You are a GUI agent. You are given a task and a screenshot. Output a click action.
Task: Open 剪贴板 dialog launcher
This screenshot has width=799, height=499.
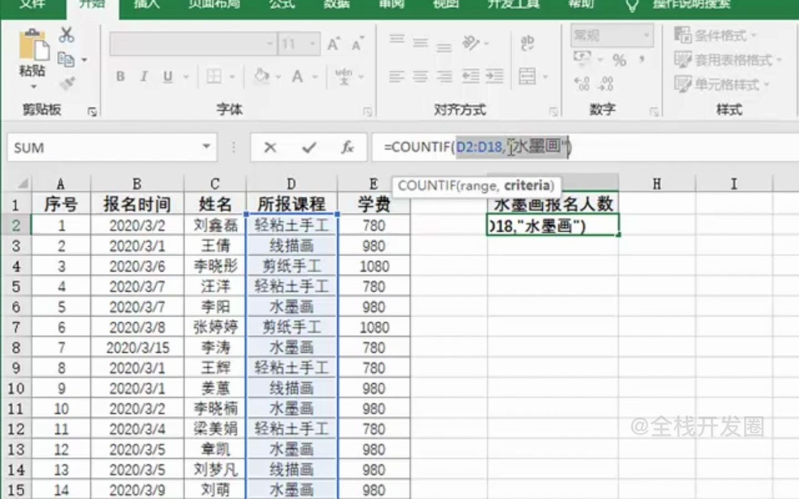(92, 112)
